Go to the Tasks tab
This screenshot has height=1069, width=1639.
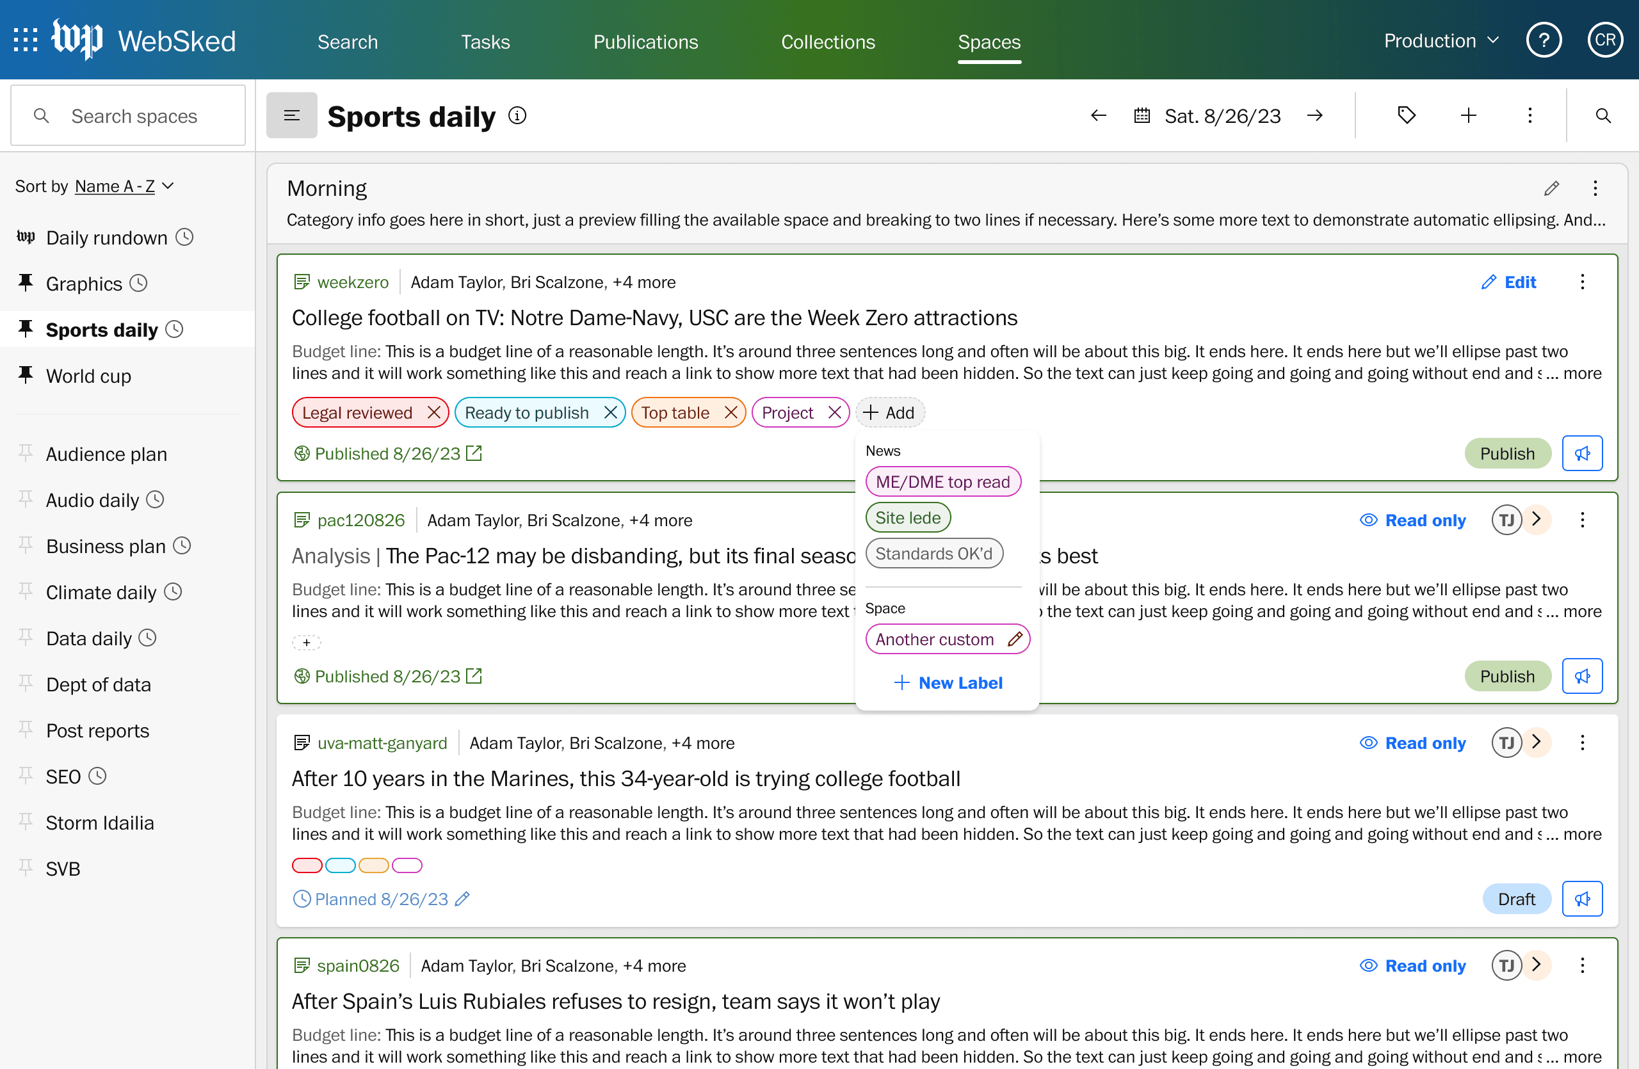click(485, 42)
